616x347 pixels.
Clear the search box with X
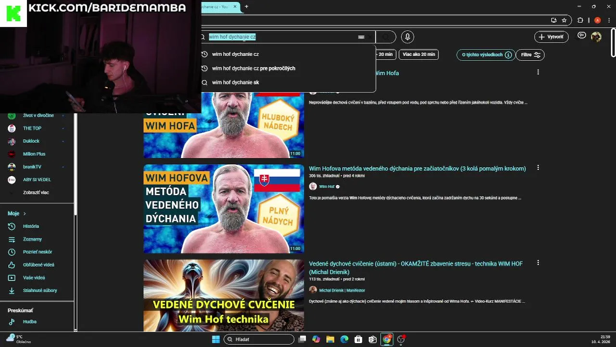370,37
